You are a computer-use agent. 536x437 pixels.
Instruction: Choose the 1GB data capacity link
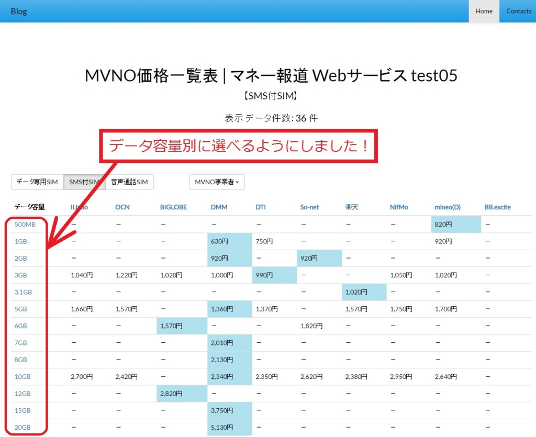coord(20,242)
